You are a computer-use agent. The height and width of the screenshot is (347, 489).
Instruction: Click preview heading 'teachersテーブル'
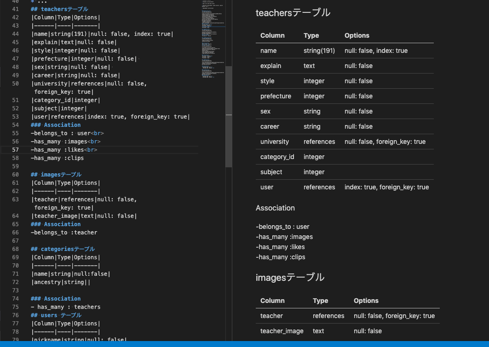(x=293, y=13)
